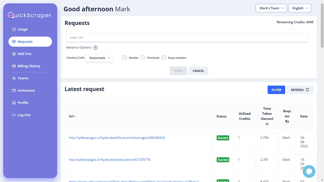Click the Teams people icon

(14, 78)
